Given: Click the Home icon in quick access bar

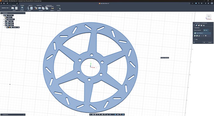Looking at the screenshot, I should coord(17,3).
